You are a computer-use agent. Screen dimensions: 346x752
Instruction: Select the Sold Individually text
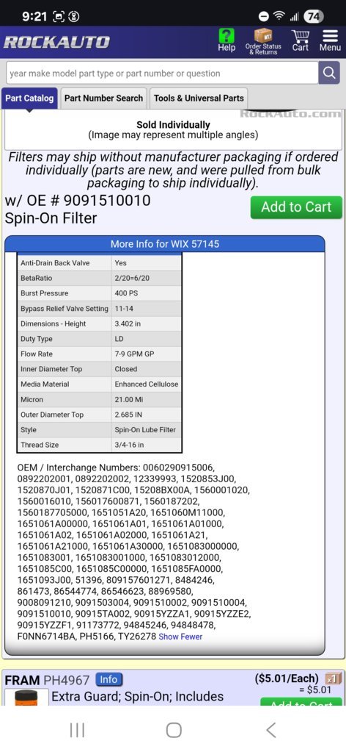pos(173,125)
